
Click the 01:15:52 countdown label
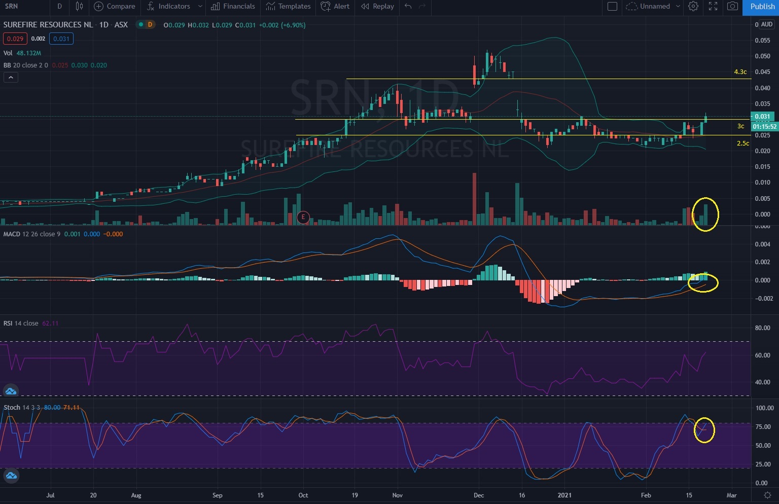(x=764, y=127)
